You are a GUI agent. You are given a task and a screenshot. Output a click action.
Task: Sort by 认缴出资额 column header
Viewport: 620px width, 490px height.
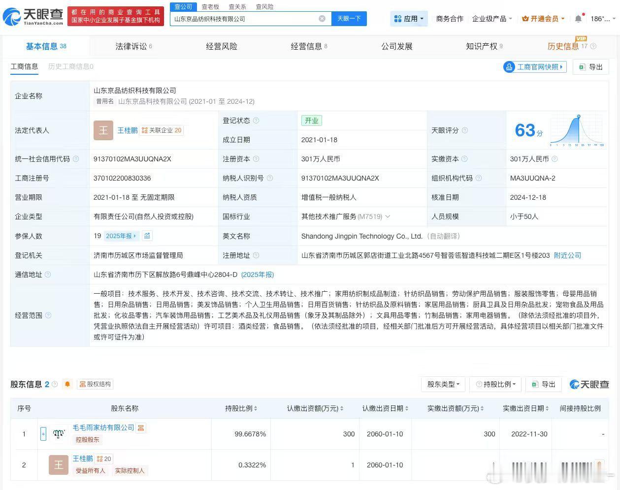pyautogui.click(x=315, y=408)
